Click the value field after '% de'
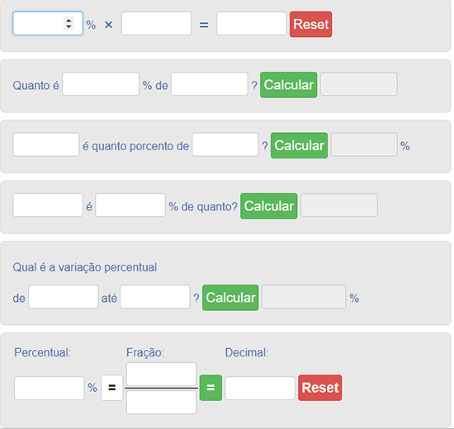The height and width of the screenshot is (429, 454). pyautogui.click(x=210, y=84)
